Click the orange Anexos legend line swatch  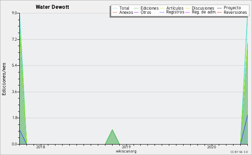pos(115,12)
